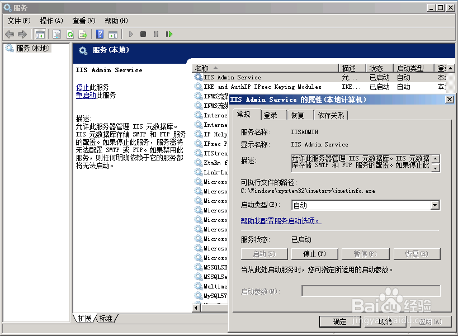Maximize the 服务 window
This screenshot has height=336, width=458.
(441, 8)
